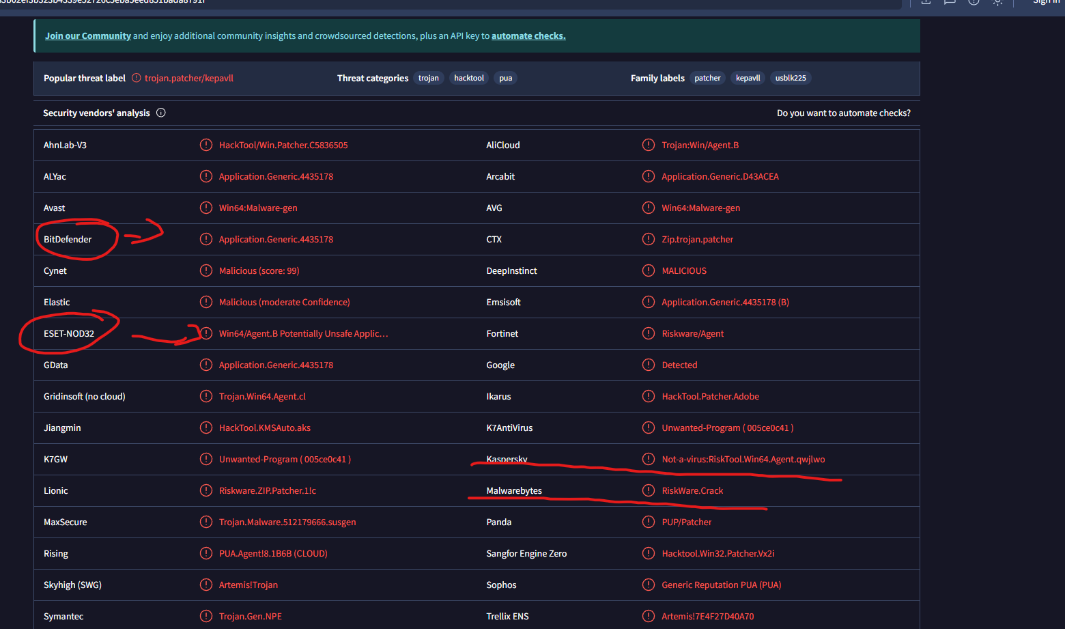This screenshot has width=1065, height=629.
Task: Click the Trellix ENS vendor name
Action: pos(508,616)
